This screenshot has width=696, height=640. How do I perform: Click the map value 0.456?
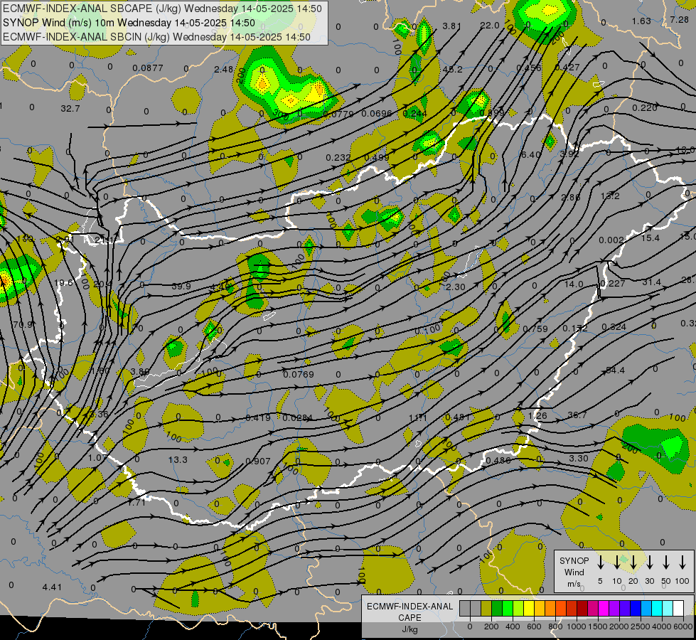click(529, 68)
